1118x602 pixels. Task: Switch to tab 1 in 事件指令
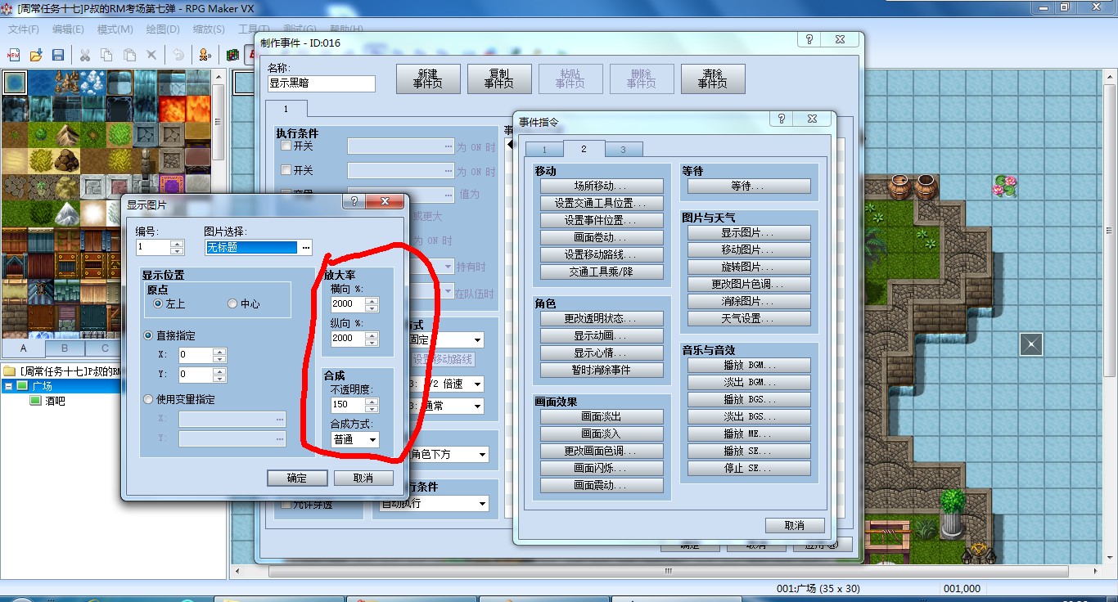(x=544, y=150)
